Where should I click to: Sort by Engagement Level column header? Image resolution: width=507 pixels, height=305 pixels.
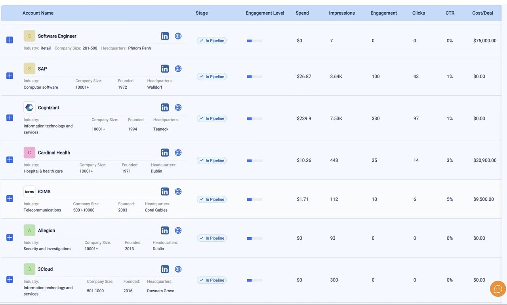(x=265, y=13)
